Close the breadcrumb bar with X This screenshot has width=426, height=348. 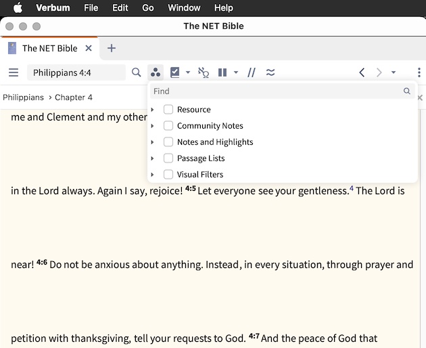(x=420, y=97)
